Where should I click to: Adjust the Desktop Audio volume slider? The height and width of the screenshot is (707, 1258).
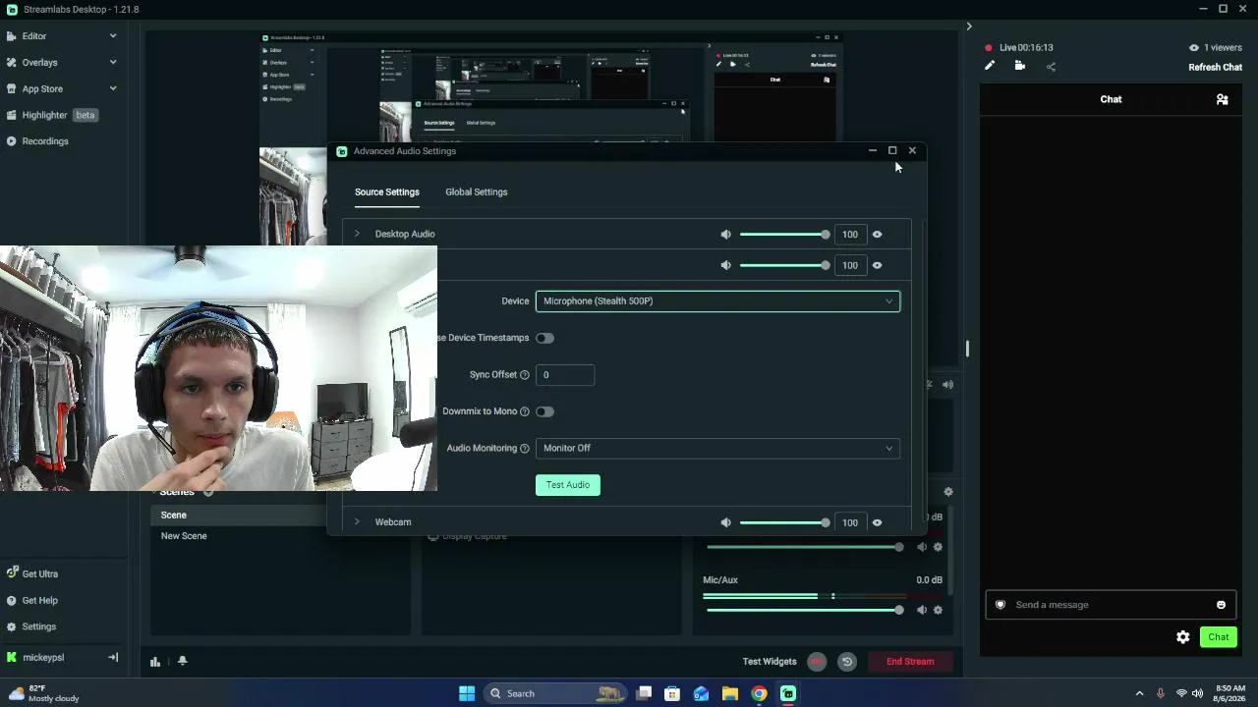(784, 235)
